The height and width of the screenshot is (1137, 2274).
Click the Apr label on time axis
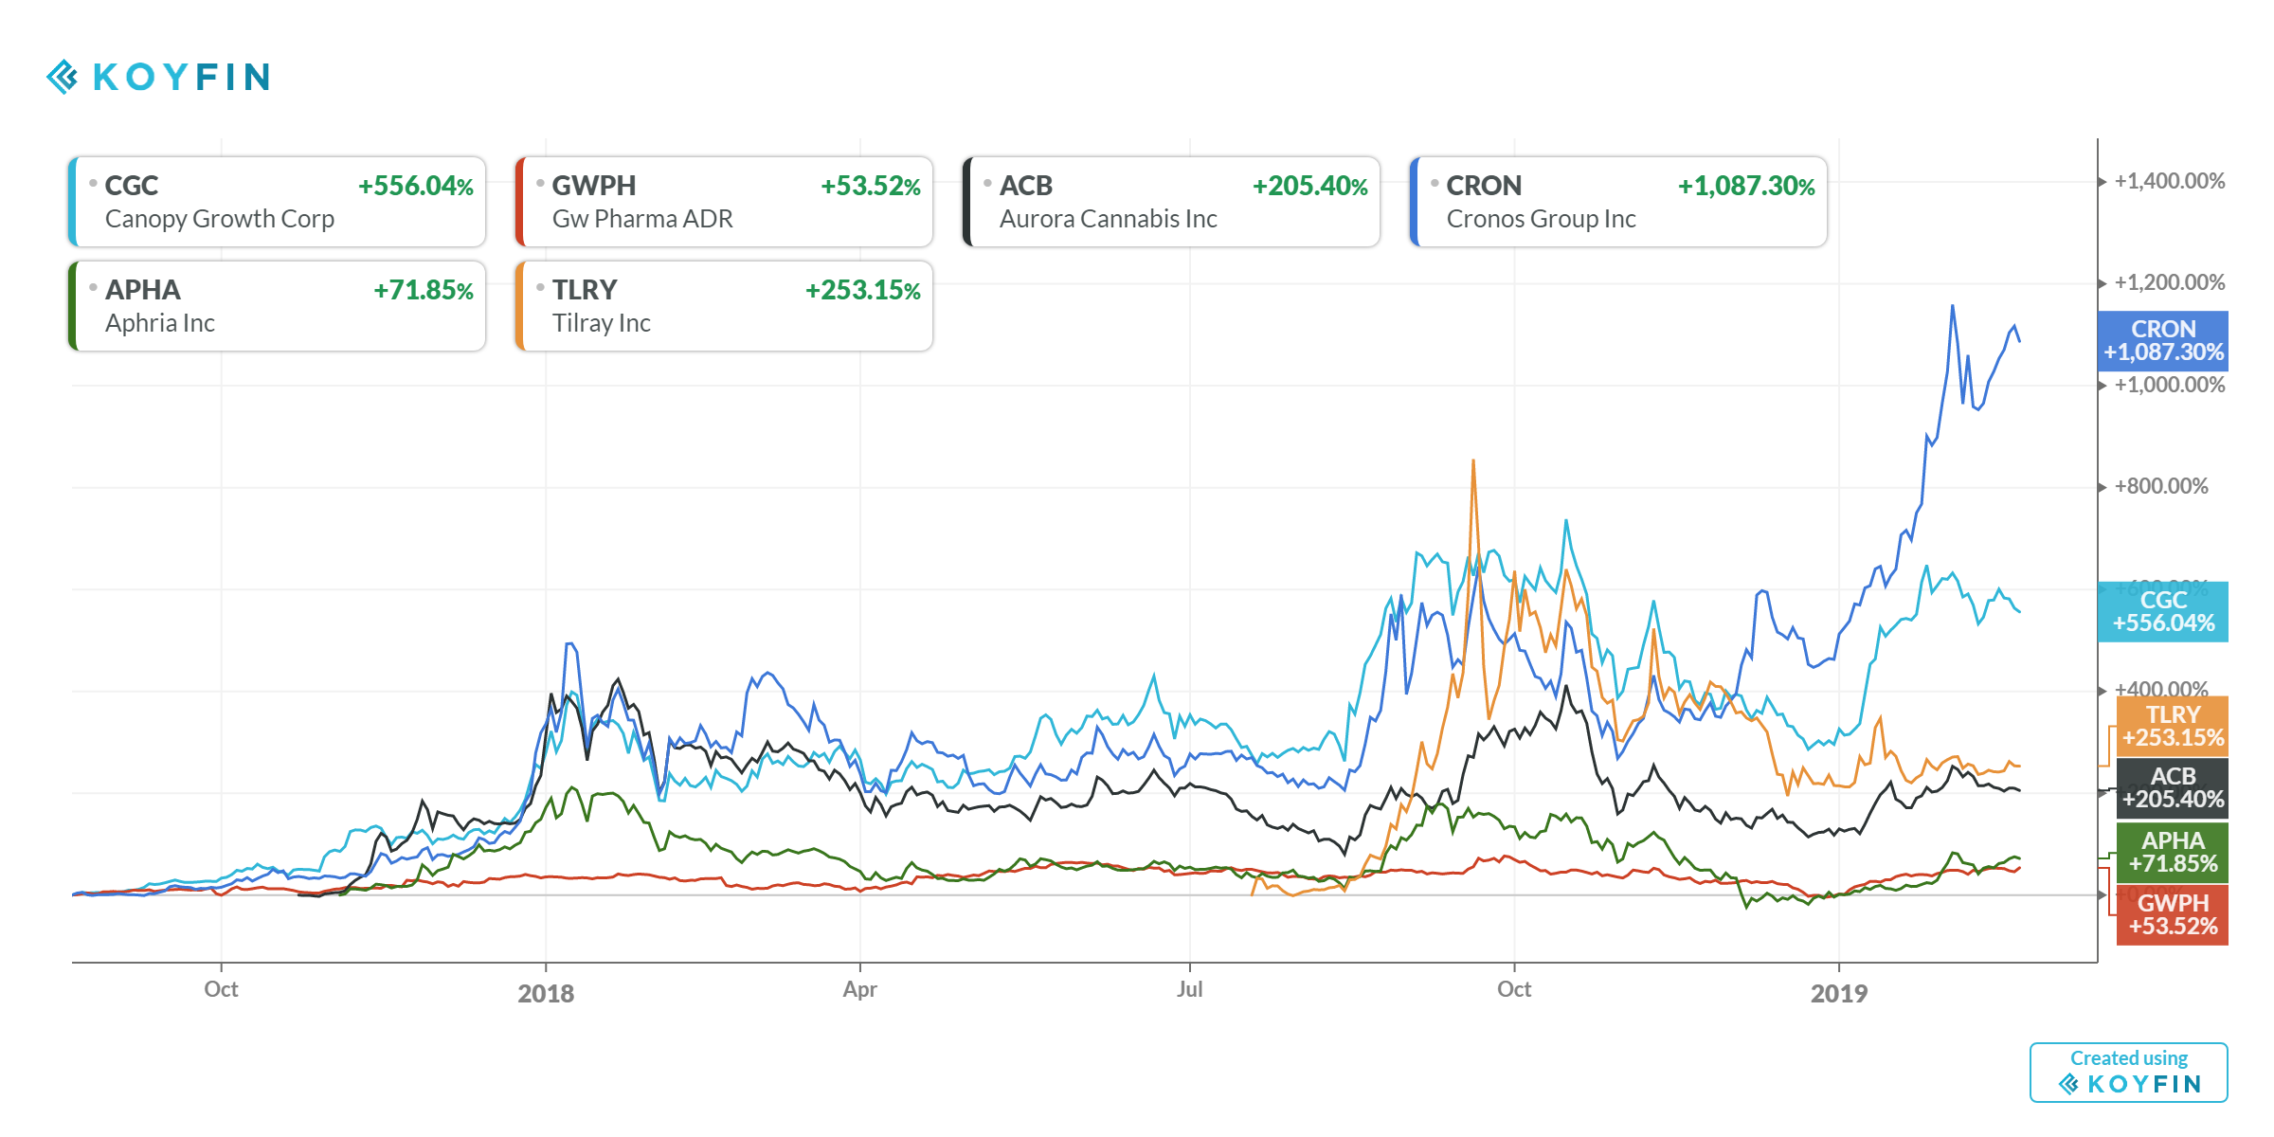coord(860,989)
